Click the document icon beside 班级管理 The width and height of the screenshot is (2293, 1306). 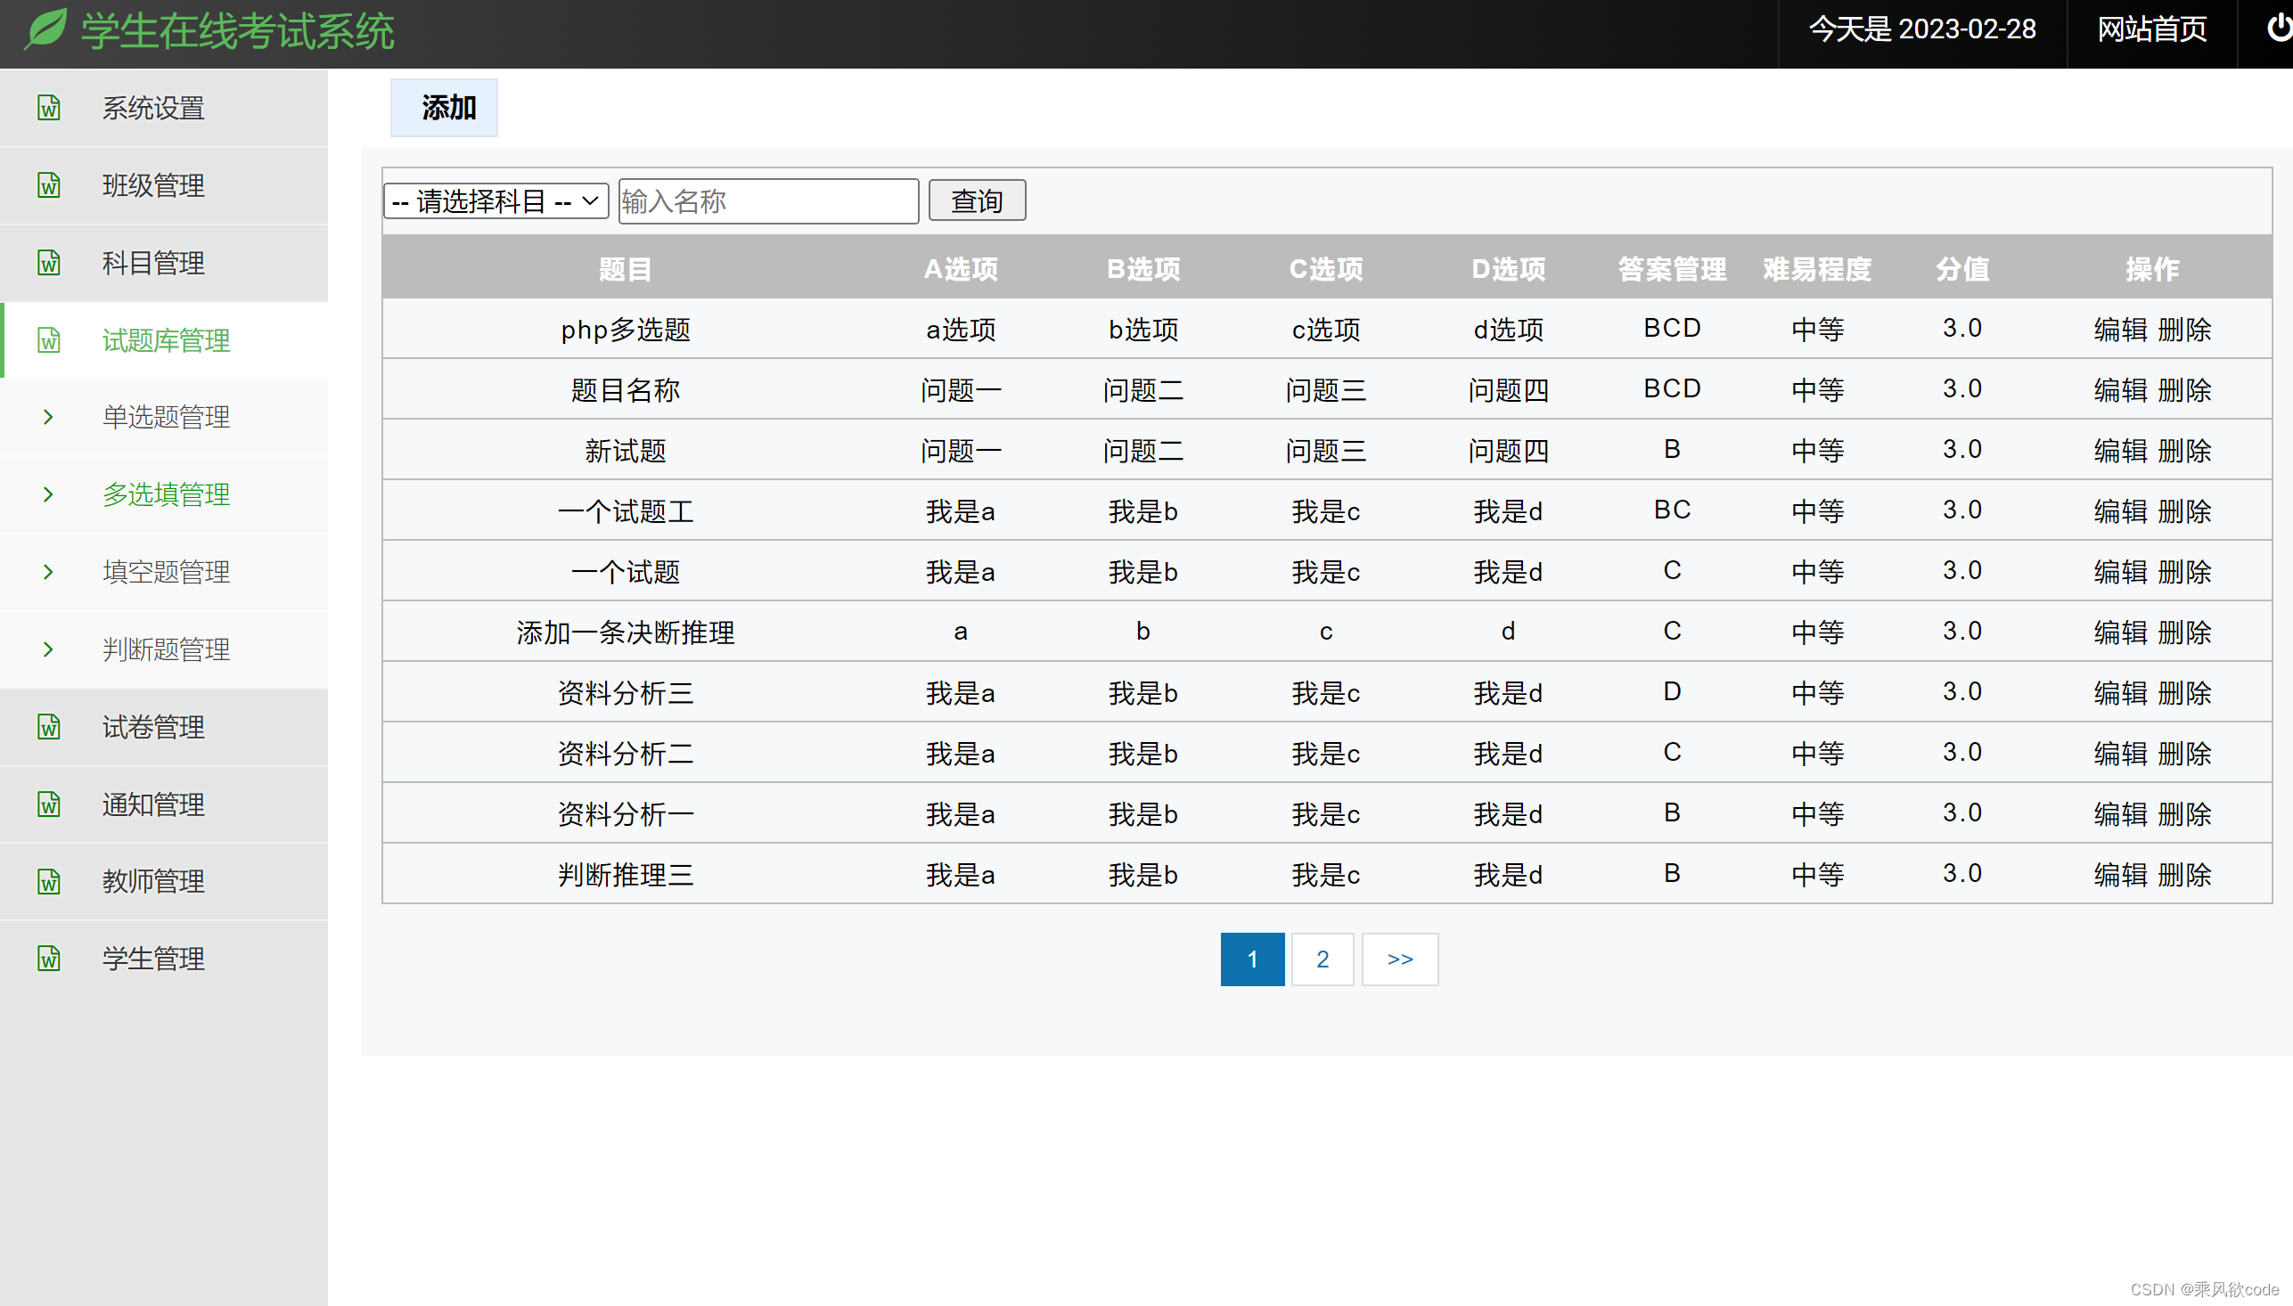pos(49,185)
